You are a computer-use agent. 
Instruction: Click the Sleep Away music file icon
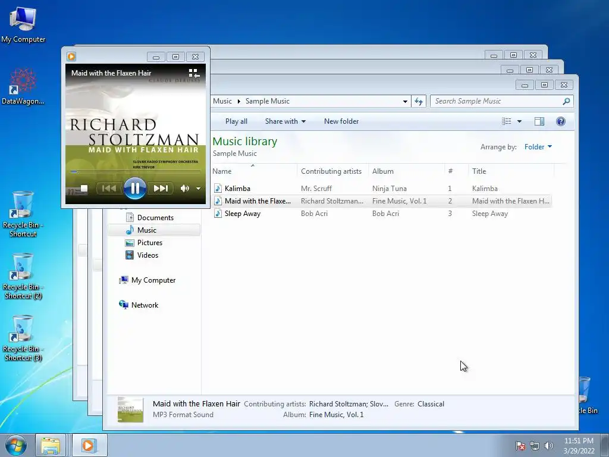[218, 214]
